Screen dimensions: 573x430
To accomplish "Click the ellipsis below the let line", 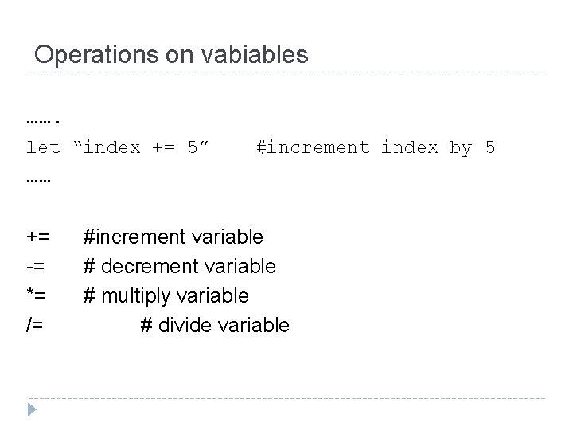I will (x=38, y=181).
